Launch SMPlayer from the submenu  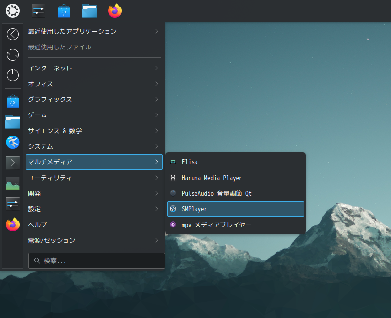click(236, 209)
